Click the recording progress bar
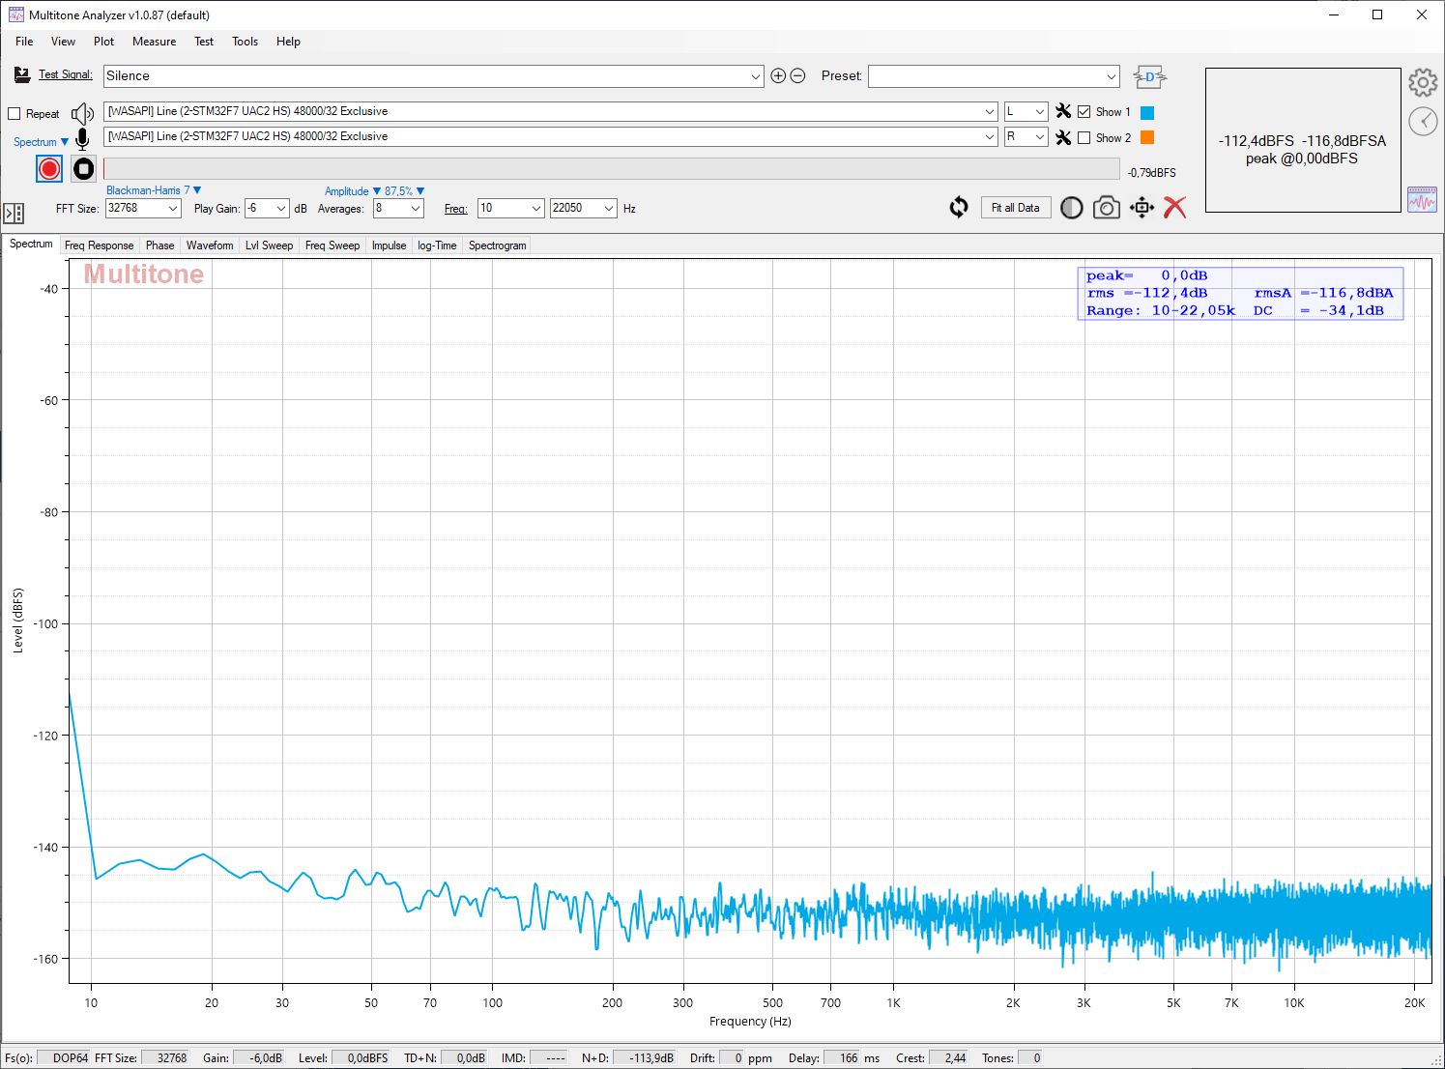Viewport: 1445px width, 1069px height. click(612, 169)
